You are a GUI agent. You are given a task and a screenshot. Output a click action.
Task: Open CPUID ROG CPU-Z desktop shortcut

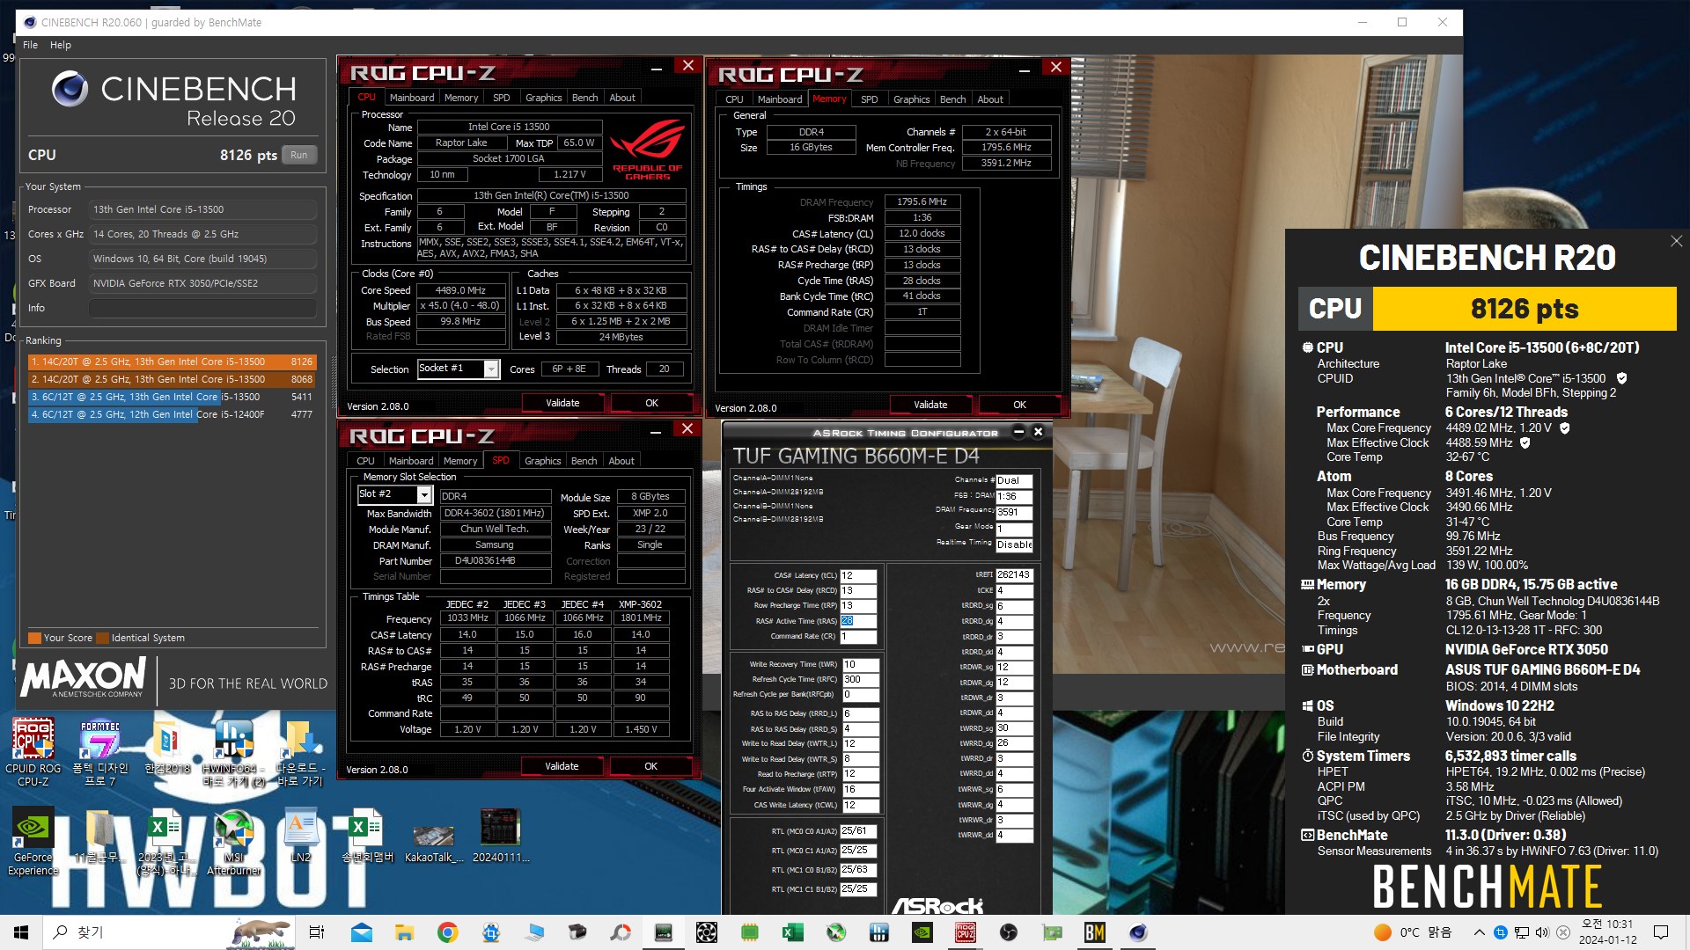coord(33,750)
